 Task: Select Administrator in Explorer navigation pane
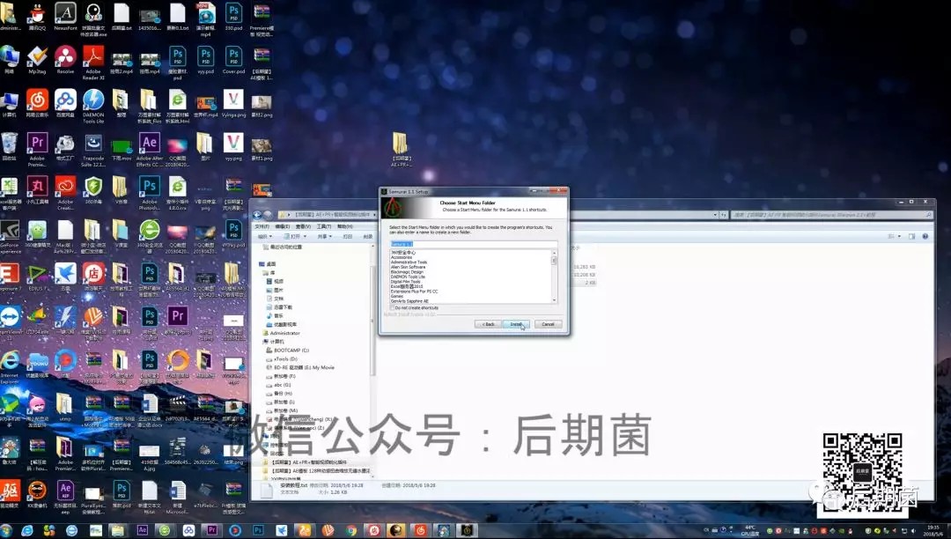pyautogui.click(x=284, y=333)
